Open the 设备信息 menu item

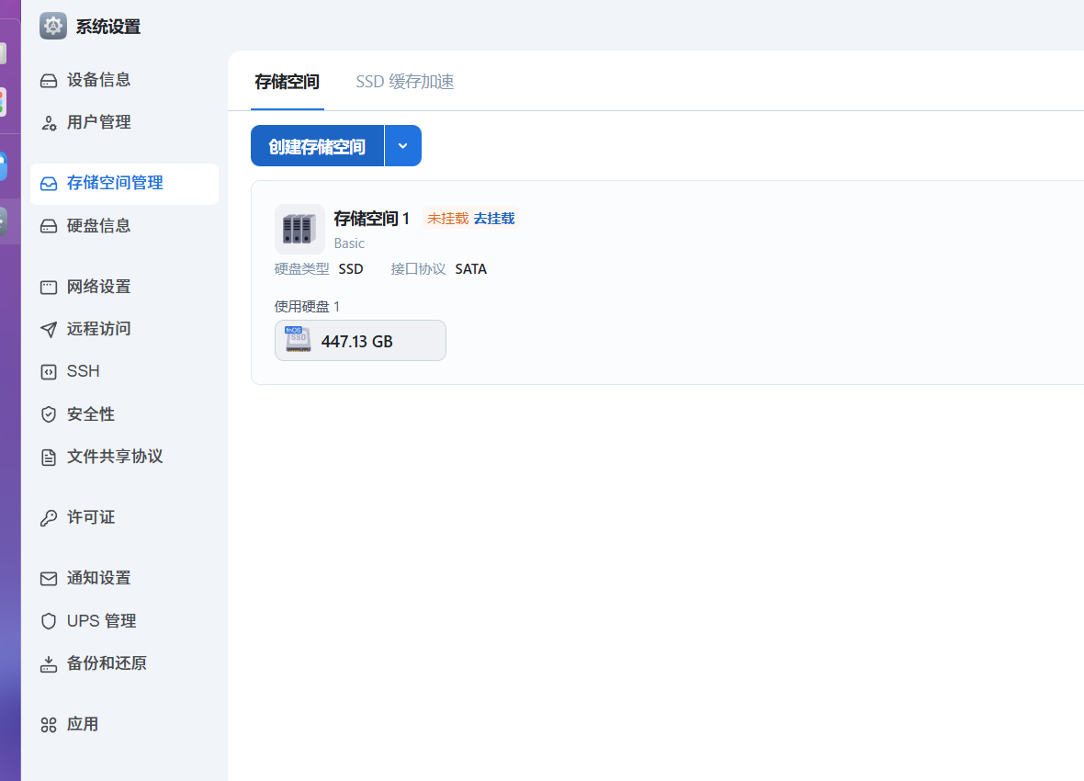pos(124,80)
